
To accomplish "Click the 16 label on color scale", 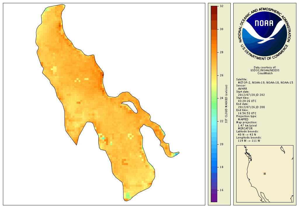I will tap(222, 190).
